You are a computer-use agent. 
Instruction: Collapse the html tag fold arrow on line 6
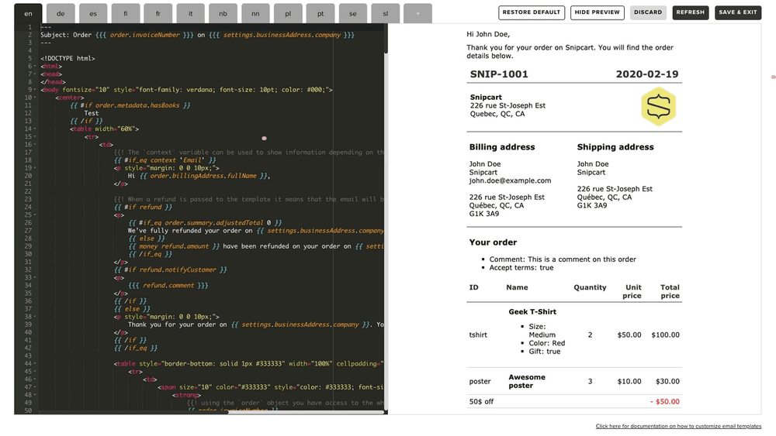36,67
